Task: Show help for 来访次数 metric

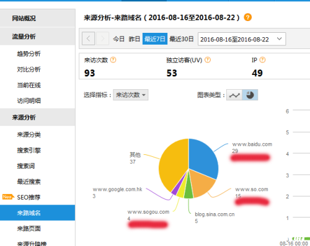Action: [113, 60]
